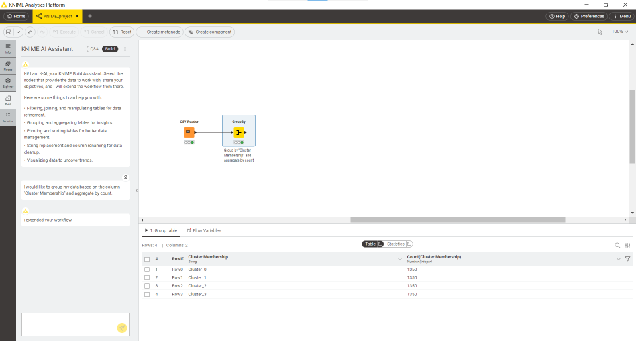Viewport: 636px width, 341px height.
Task: Open the Explorer sidebar panel
Action: 8,83
